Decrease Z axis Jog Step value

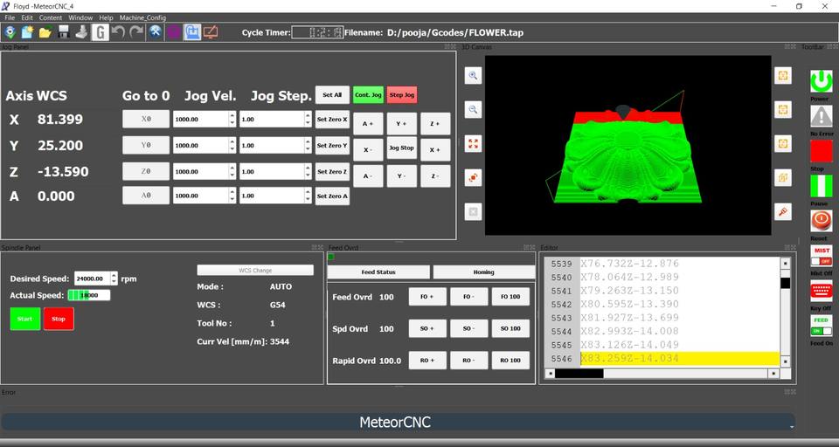(x=307, y=175)
